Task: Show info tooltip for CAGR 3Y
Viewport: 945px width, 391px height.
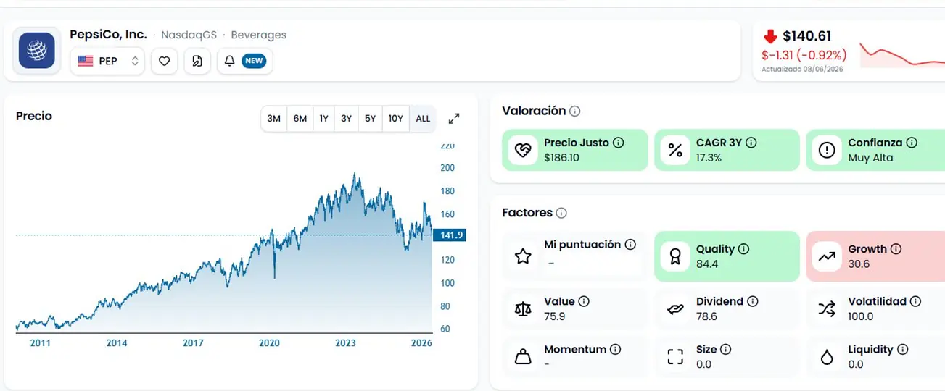Action: tap(751, 143)
